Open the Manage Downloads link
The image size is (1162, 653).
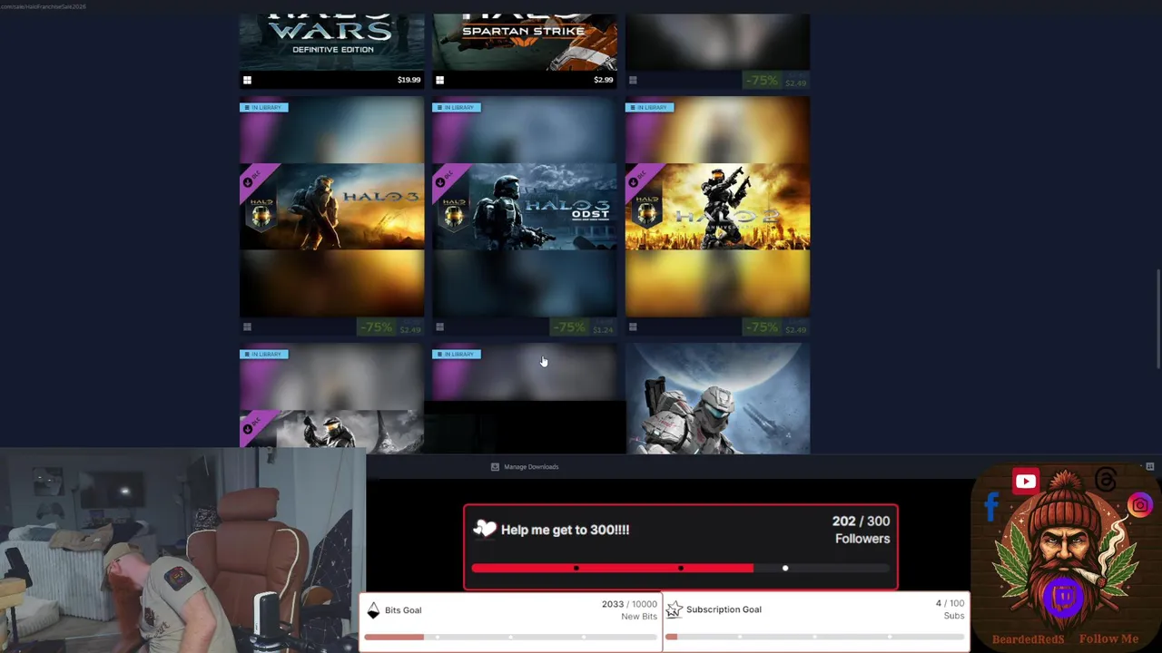tap(531, 467)
